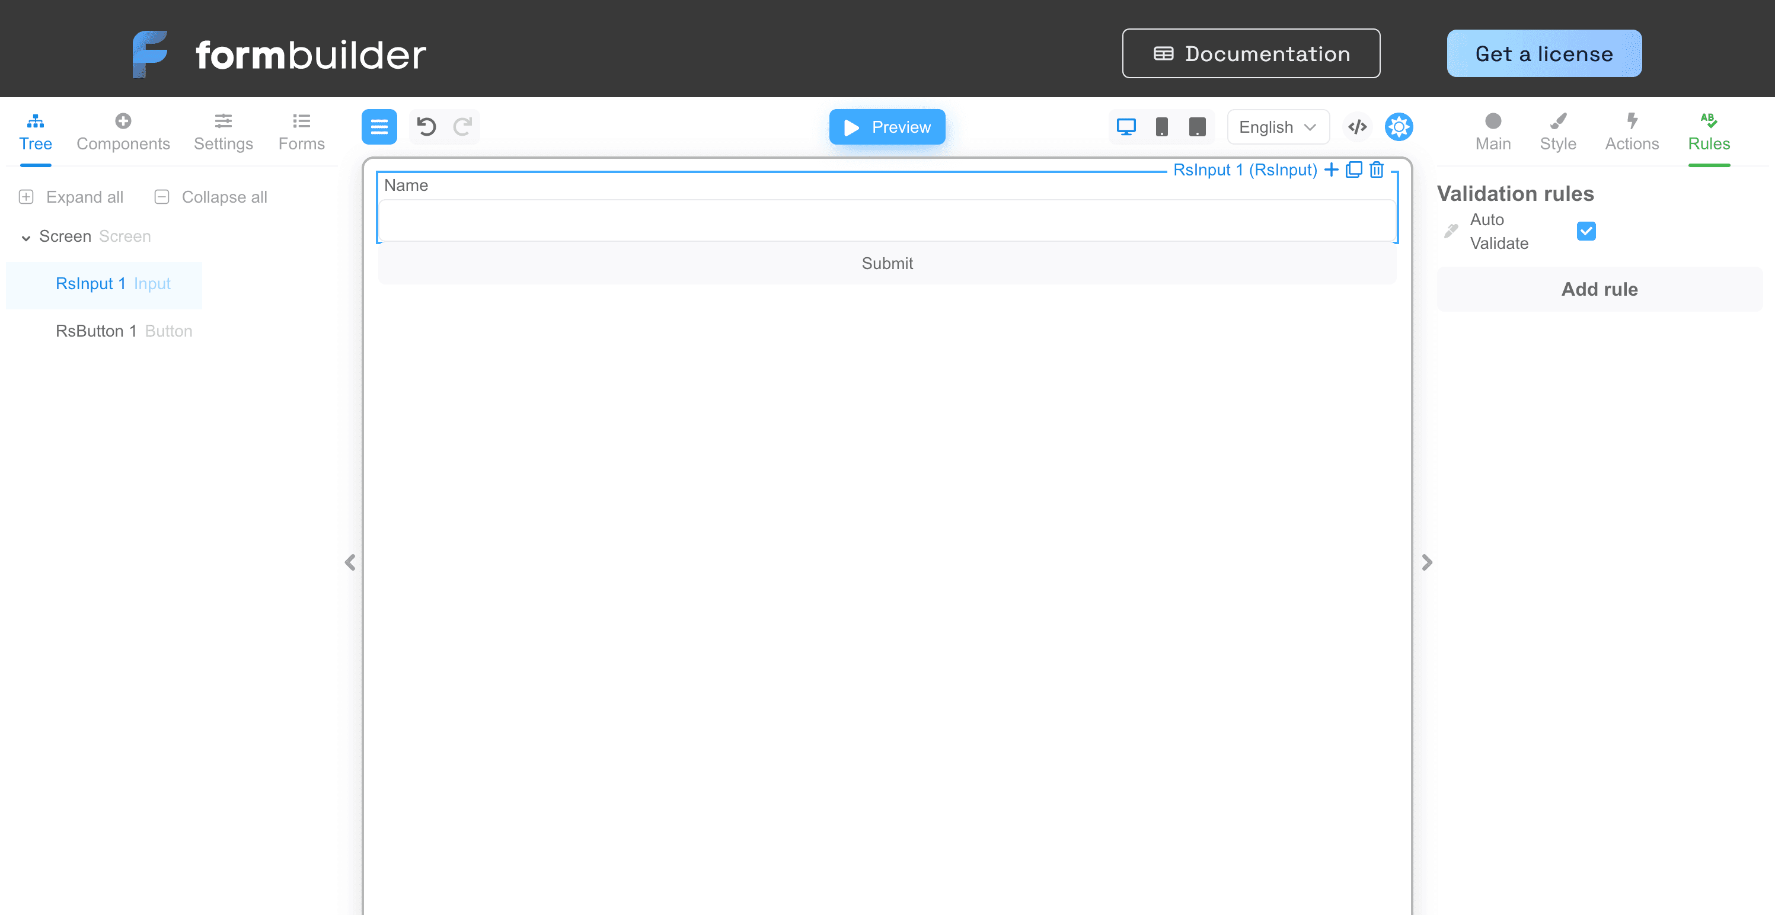The image size is (1775, 915).
Task: Open the JSON code view icon
Action: 1357,127
